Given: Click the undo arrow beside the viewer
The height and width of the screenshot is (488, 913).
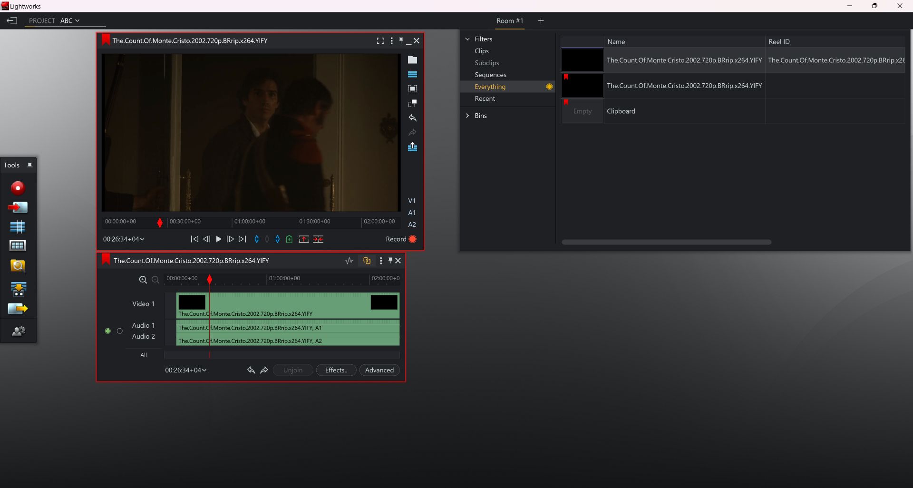Looking at the screenshot, I should [x=412, y=117].
